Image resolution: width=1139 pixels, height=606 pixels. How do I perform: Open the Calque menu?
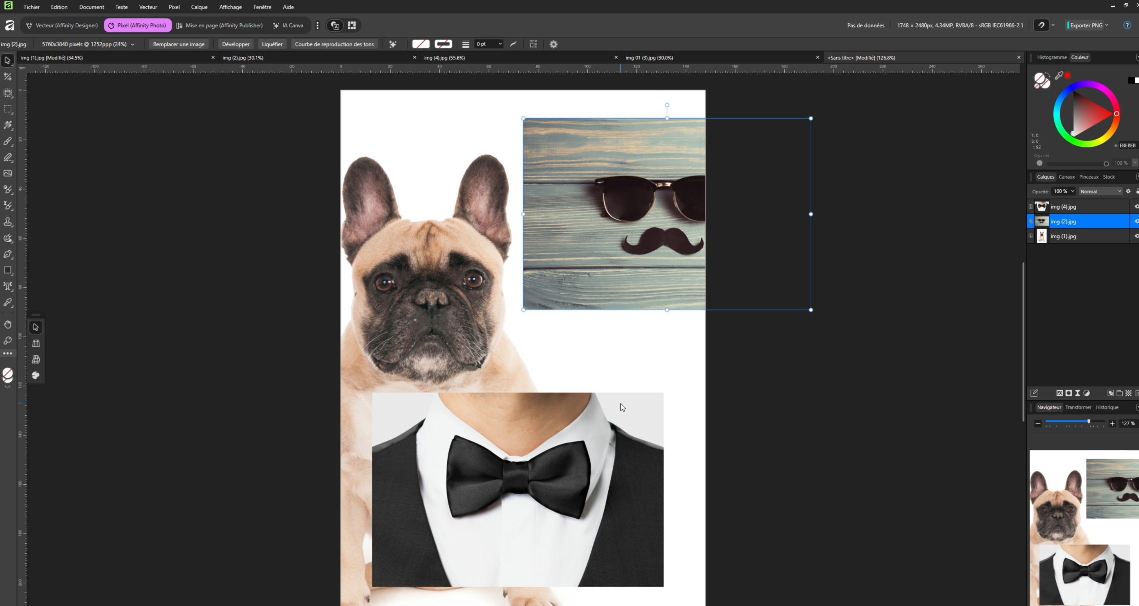[199, 7]
